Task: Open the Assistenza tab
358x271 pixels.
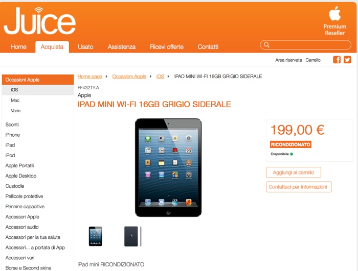Action: click(x=122, y=47)
